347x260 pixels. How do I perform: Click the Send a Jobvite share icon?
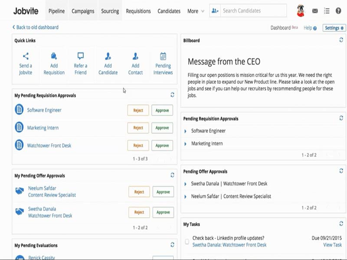pos(26,56)
